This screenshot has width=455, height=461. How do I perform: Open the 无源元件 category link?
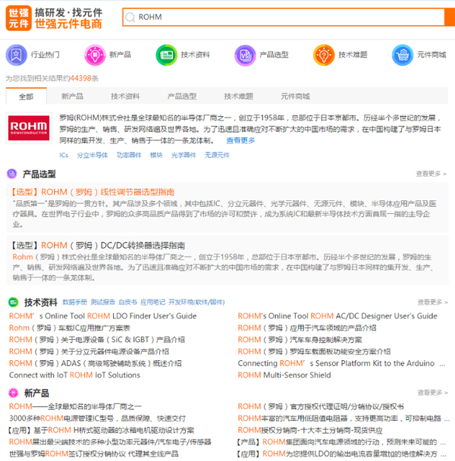pyautogui.click(x=217, y=155)
